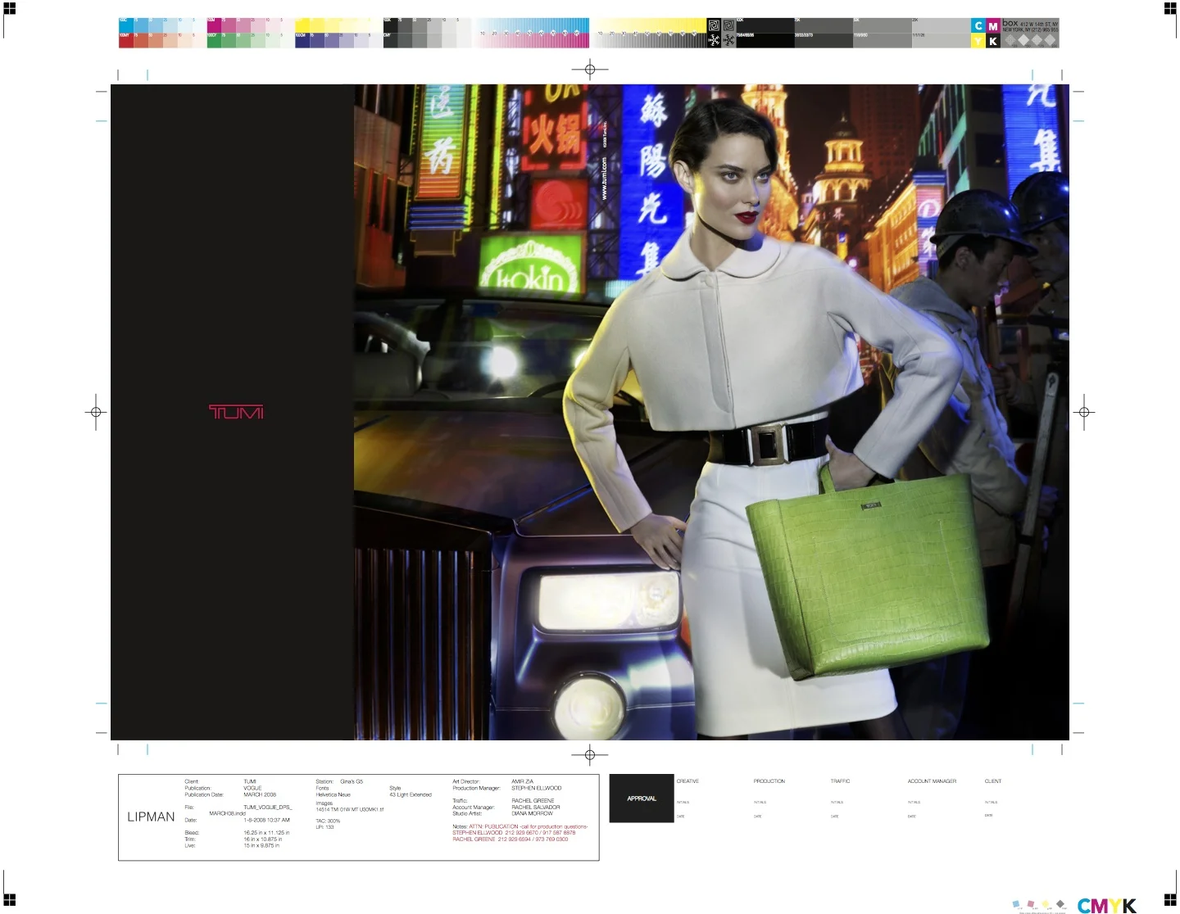Click the red 'ATTN: PUBLICATION' notes line
Image resolution: width=1180 pixels, height=914 pixels.
(x=529, y=826)
